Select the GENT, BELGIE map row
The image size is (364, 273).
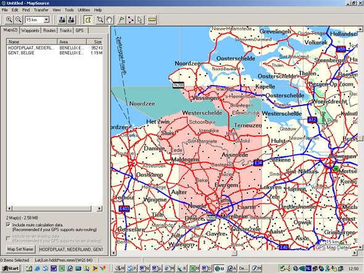point(55,53)
